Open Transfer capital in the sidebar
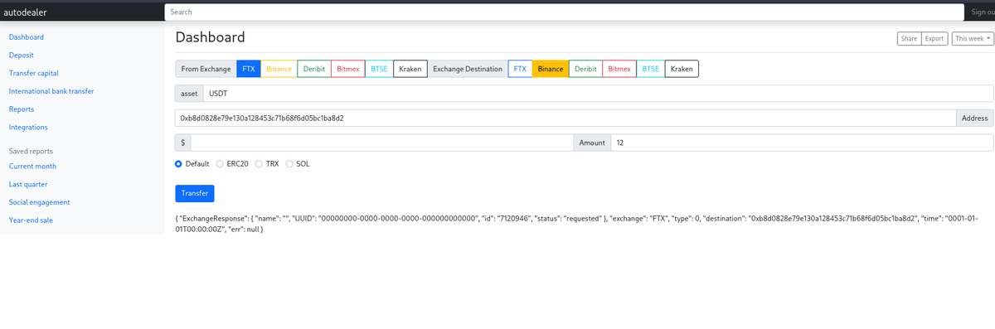 pos(34,73)
